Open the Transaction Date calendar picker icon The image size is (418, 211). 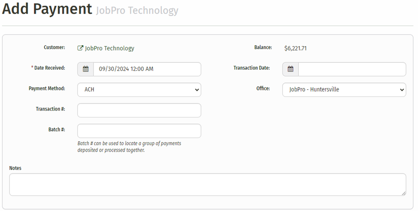click(x=291, y=69)
